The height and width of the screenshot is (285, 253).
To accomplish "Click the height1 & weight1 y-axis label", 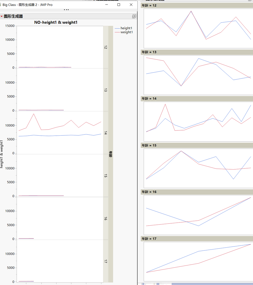I will pos(2,154).
